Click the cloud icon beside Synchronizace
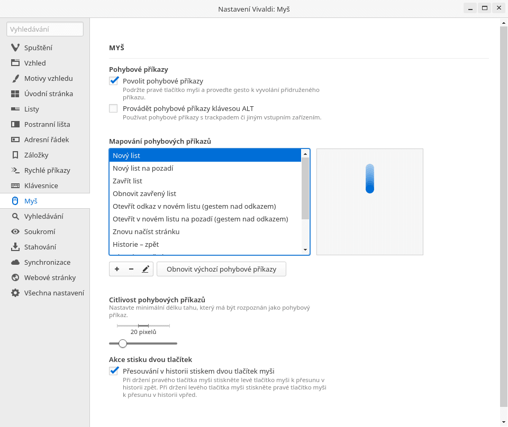 click(x=15, y=262)
